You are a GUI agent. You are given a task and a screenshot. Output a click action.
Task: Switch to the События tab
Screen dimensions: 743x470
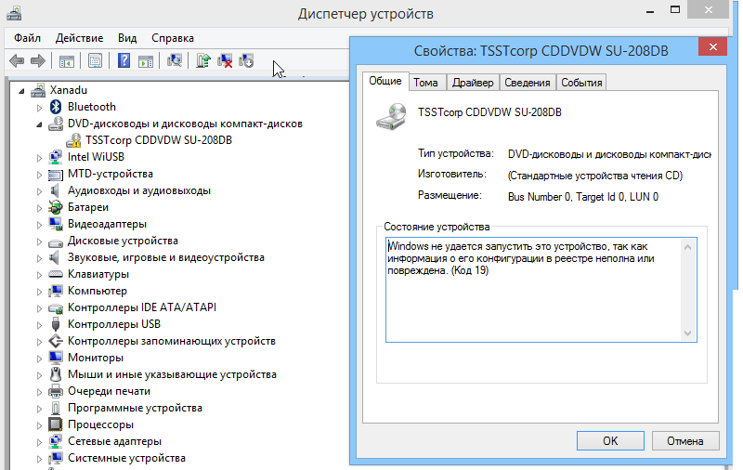coord(581,83)
